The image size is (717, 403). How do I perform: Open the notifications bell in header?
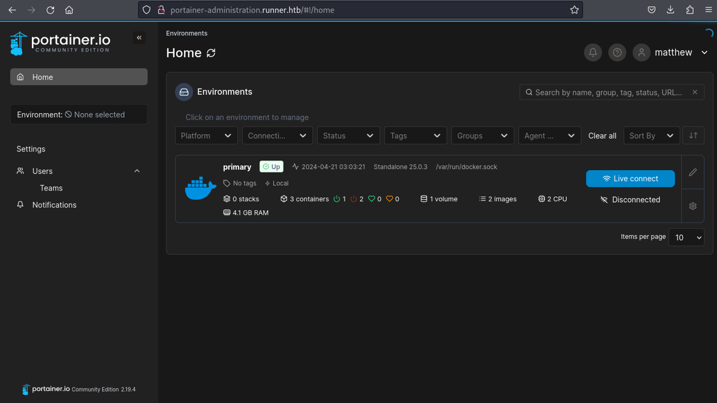(x=593, y=53)
